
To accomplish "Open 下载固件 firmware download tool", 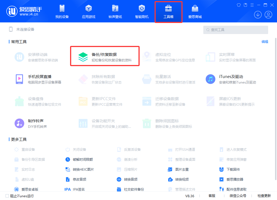I will 221,169.
